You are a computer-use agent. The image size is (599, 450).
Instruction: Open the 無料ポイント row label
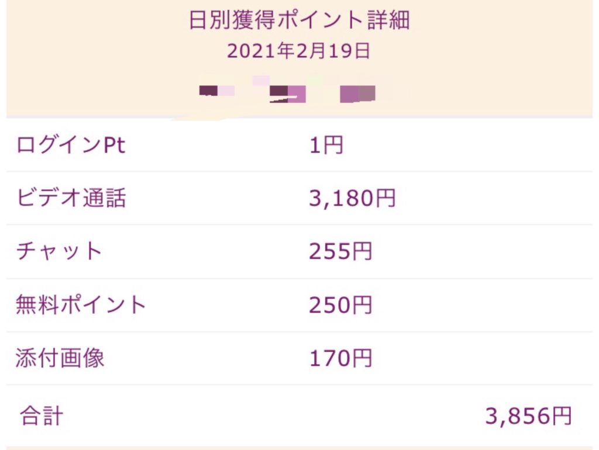click(81, 305)
